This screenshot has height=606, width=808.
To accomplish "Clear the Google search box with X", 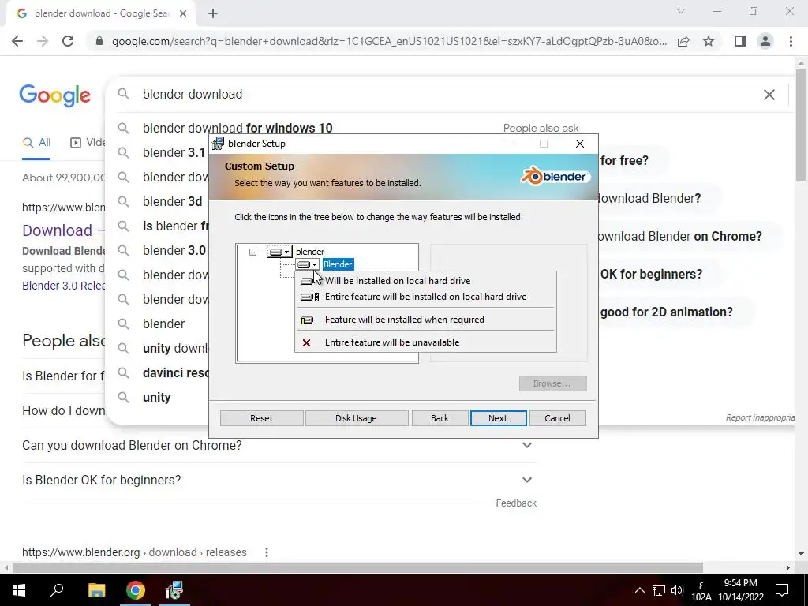I will [769, 95].
